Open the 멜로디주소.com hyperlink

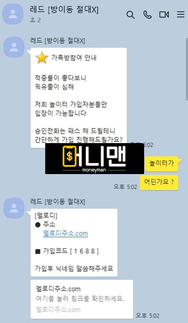(65, 233)
